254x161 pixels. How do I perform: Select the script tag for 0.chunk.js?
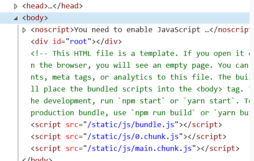[x=129, y=137]
